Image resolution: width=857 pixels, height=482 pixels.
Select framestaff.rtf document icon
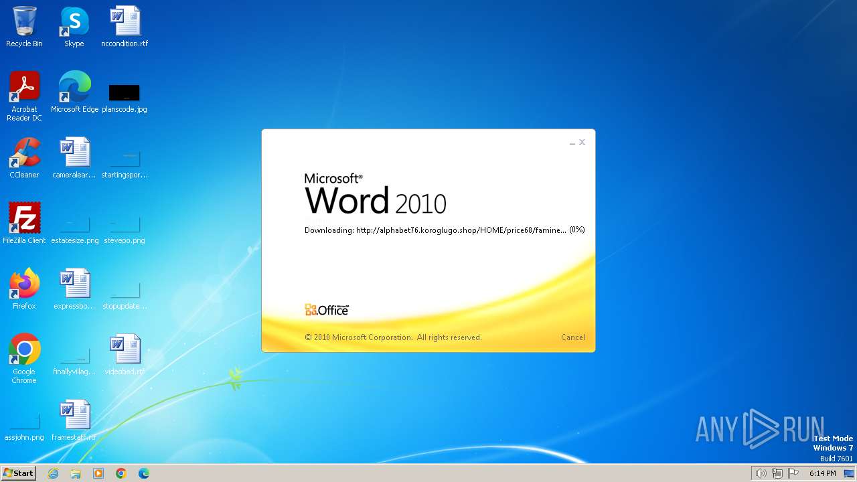(x=74, y=420)
